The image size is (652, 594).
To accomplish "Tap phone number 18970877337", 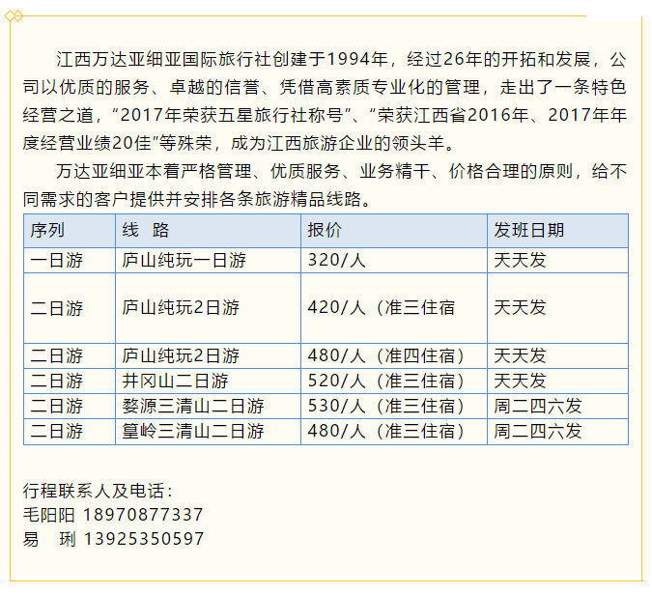I will click(144, 514).
